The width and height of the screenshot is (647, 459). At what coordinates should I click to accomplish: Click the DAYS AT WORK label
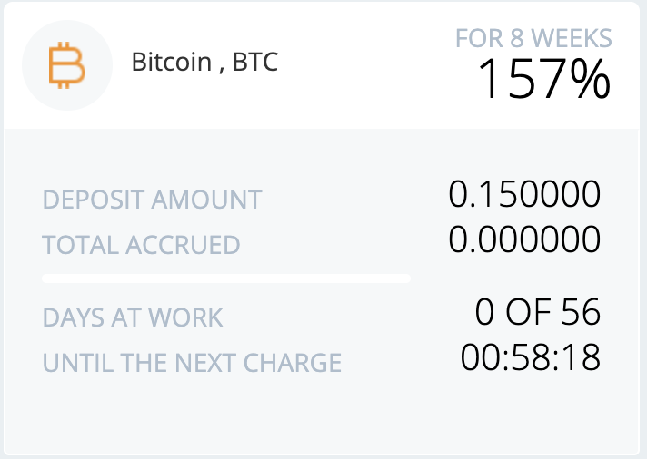click(133, 317)
